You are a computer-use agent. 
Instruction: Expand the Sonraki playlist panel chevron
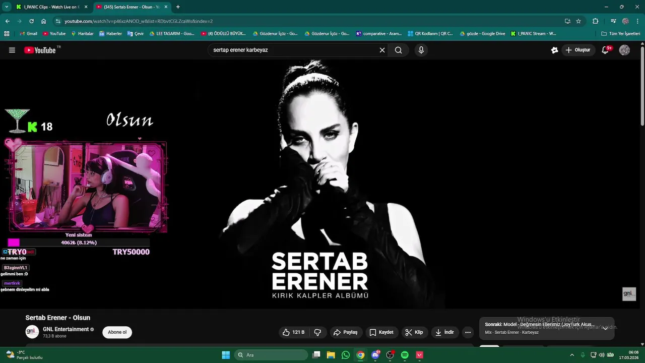point(605,328)
